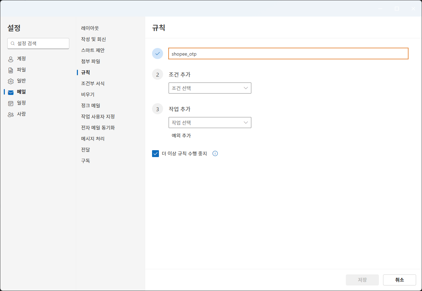Image resolution: width=422 pixels, height=291 pixels.
Task: Click the General gear icon
Action: coord(11,81)
